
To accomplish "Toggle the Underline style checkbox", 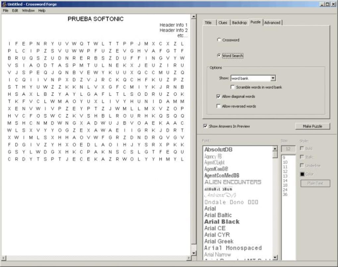I will click(x=302, y=165).
